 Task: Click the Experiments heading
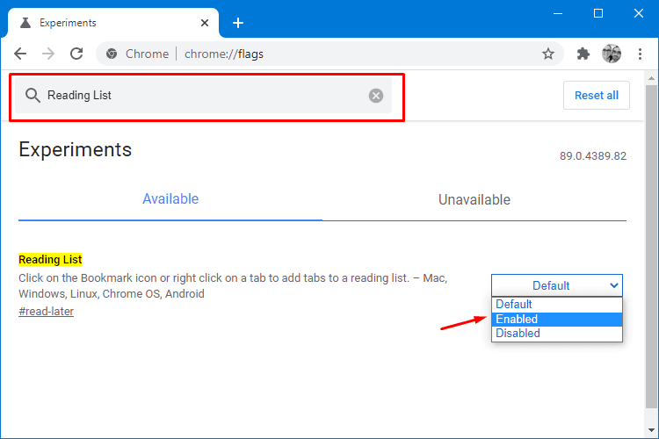tap(76, 149)
